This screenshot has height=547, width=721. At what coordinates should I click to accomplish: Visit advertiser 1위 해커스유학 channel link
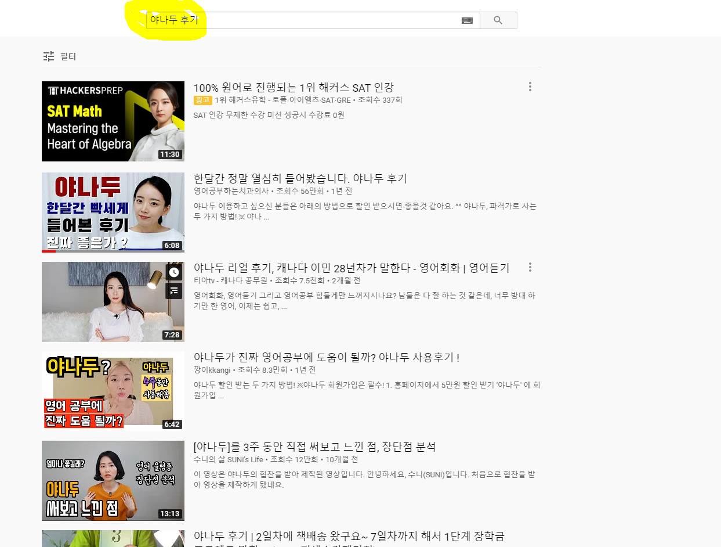pyautogui.click(x=283, y=100)
